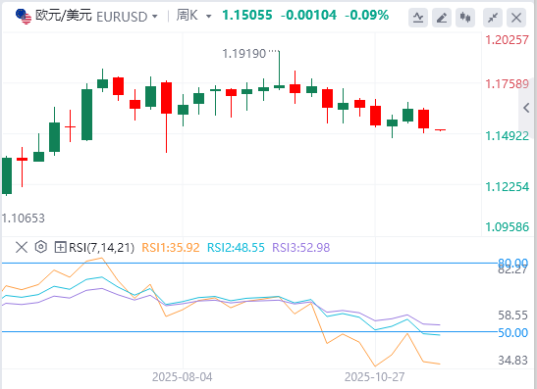Close the chart panel with X
Image resolution: width=537 pixels, height=389 pixels.
[x=516, y=18]
